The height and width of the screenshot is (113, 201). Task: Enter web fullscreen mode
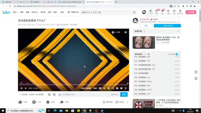coord(121,88)
